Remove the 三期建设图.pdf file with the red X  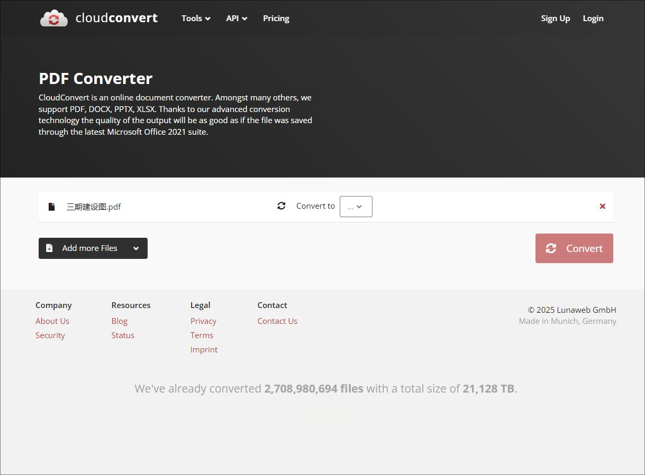click(602, 207)
